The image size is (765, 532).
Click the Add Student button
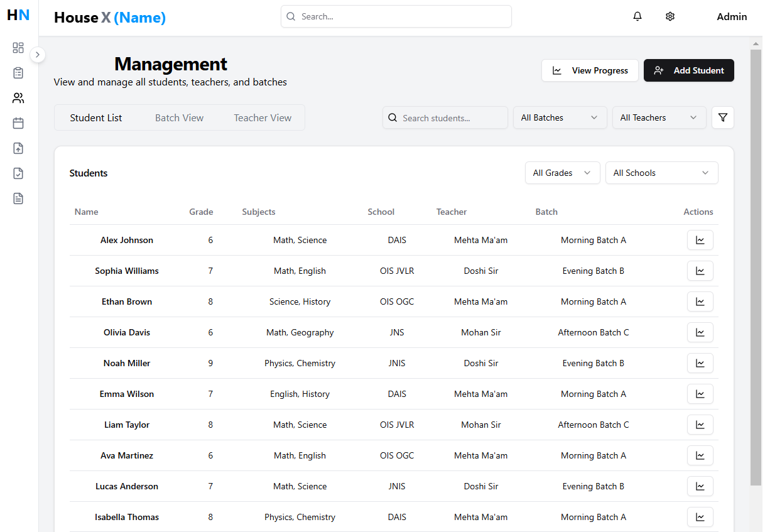coord(688,70)
